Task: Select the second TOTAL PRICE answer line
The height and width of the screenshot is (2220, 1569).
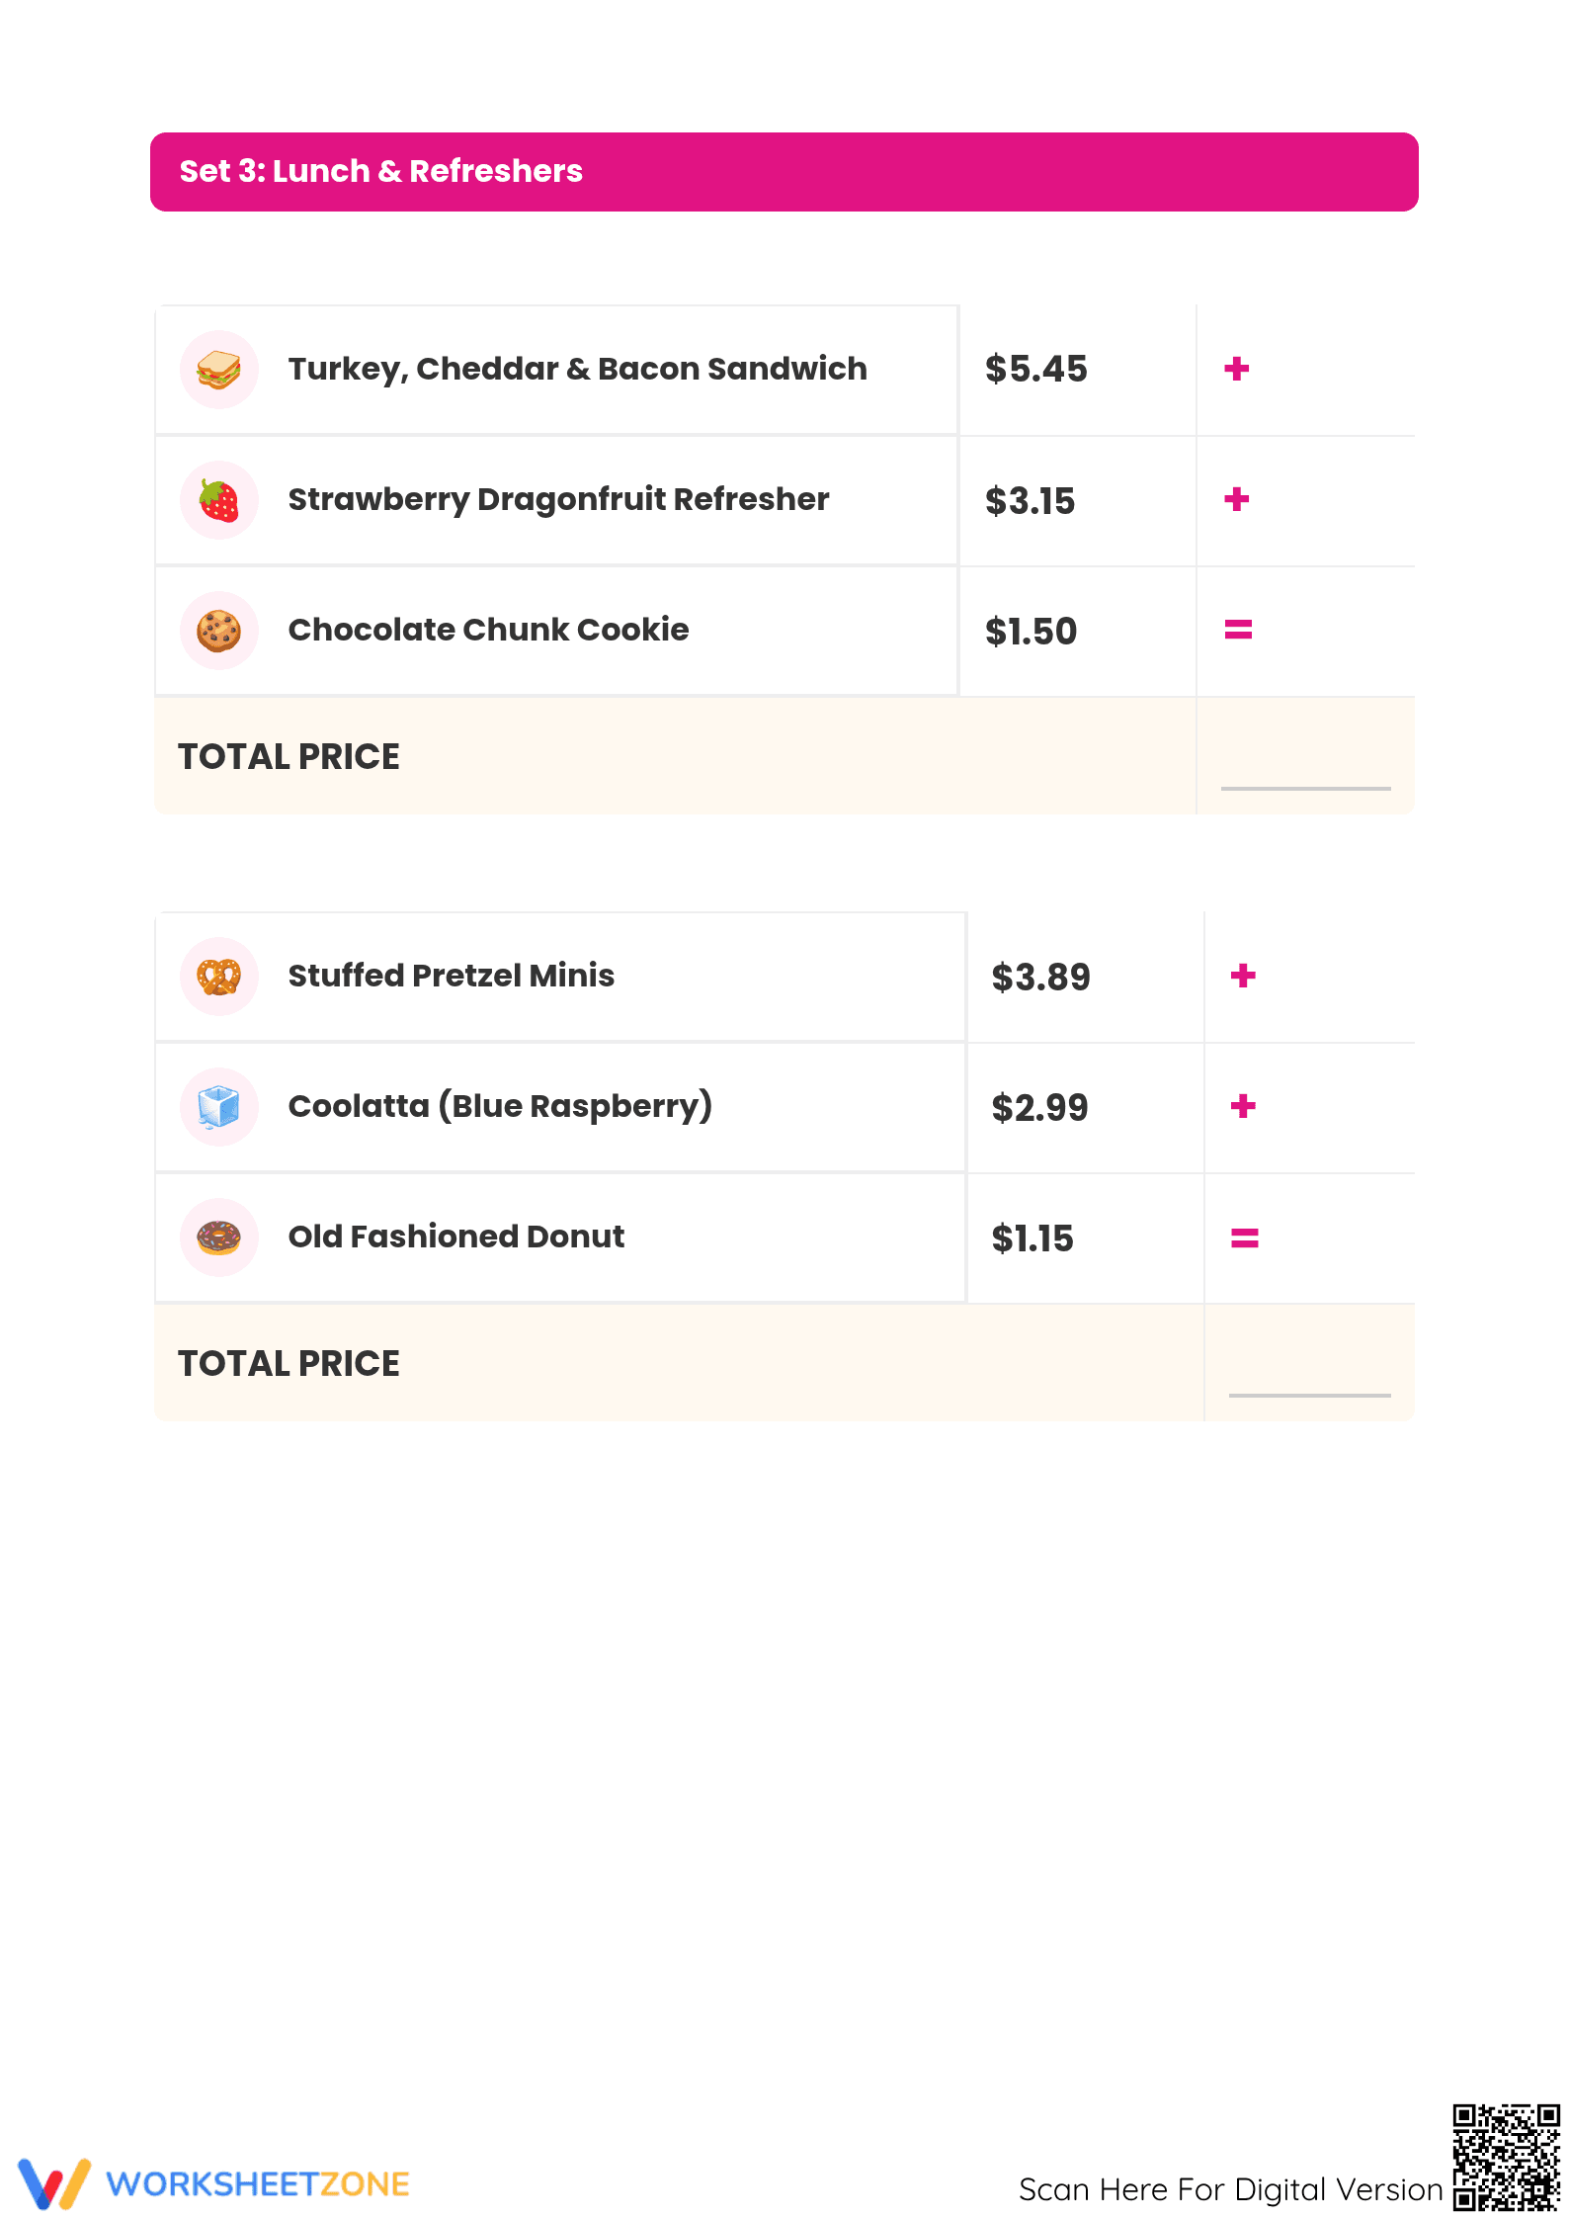Action: pyautogui.click(x=1309, y=1395)
